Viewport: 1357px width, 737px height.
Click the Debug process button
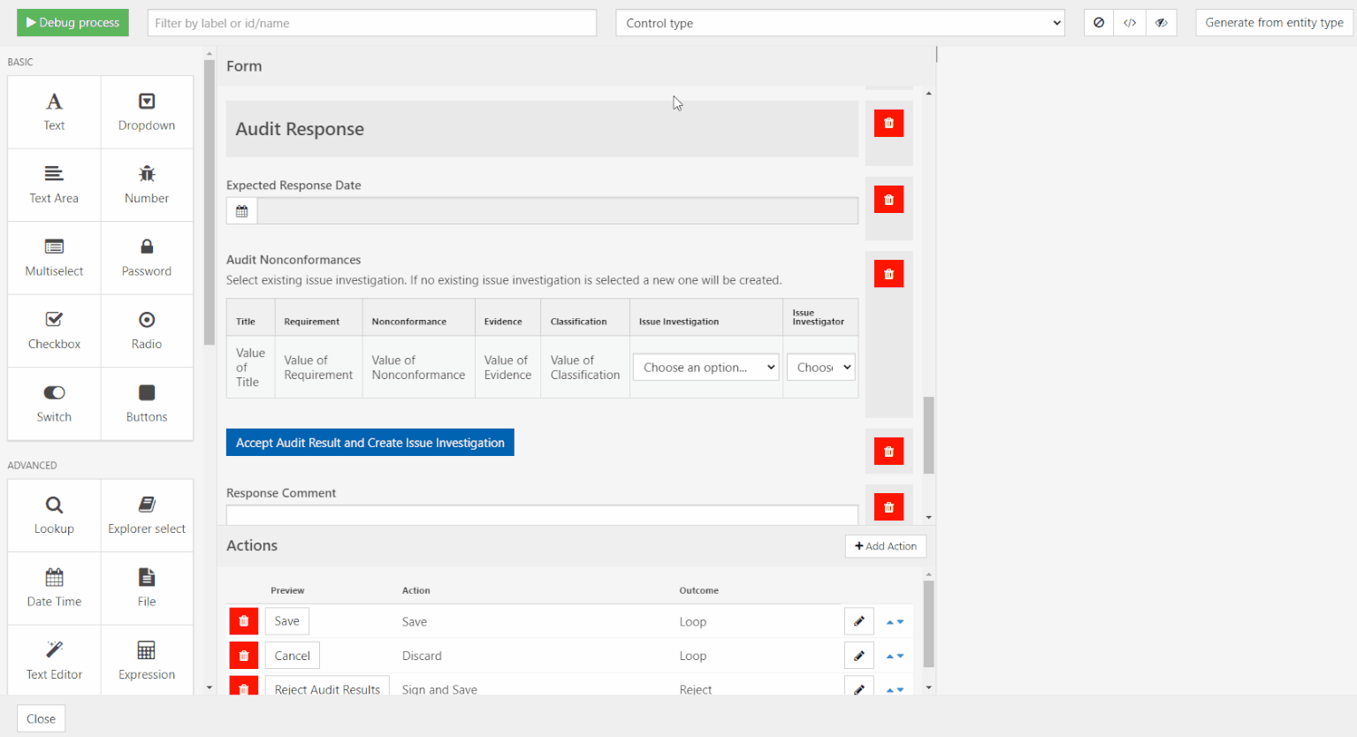pos(72,23)
